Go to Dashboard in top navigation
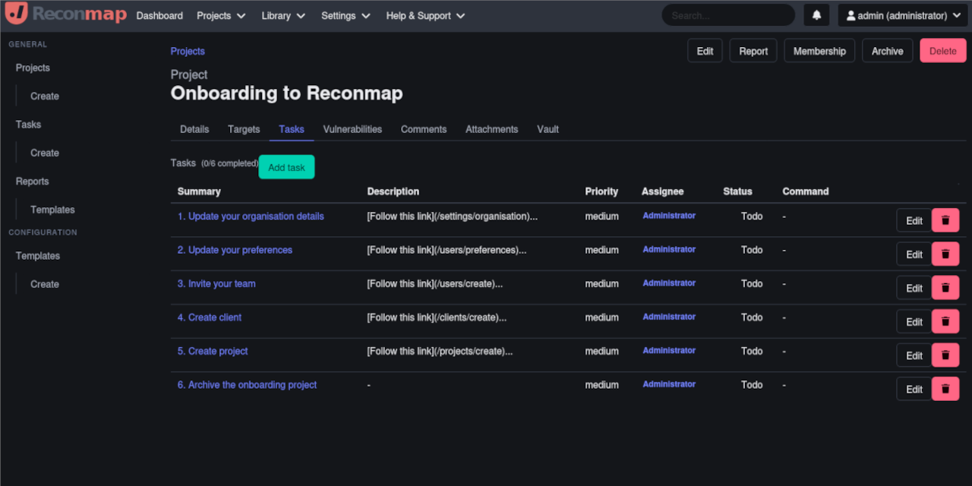Screen dimensions: 972x486 [159, 15]
